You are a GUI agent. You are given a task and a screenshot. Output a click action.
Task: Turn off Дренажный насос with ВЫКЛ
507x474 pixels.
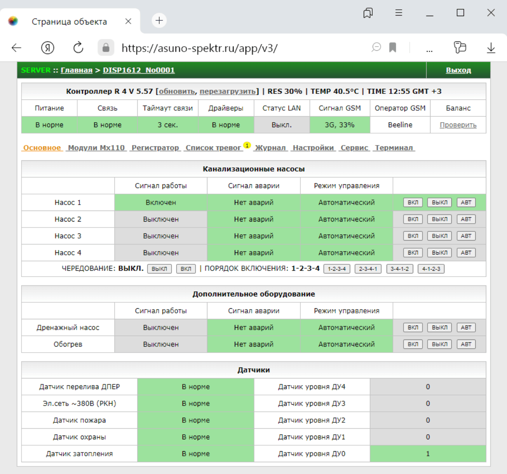(x=439, y=328)
